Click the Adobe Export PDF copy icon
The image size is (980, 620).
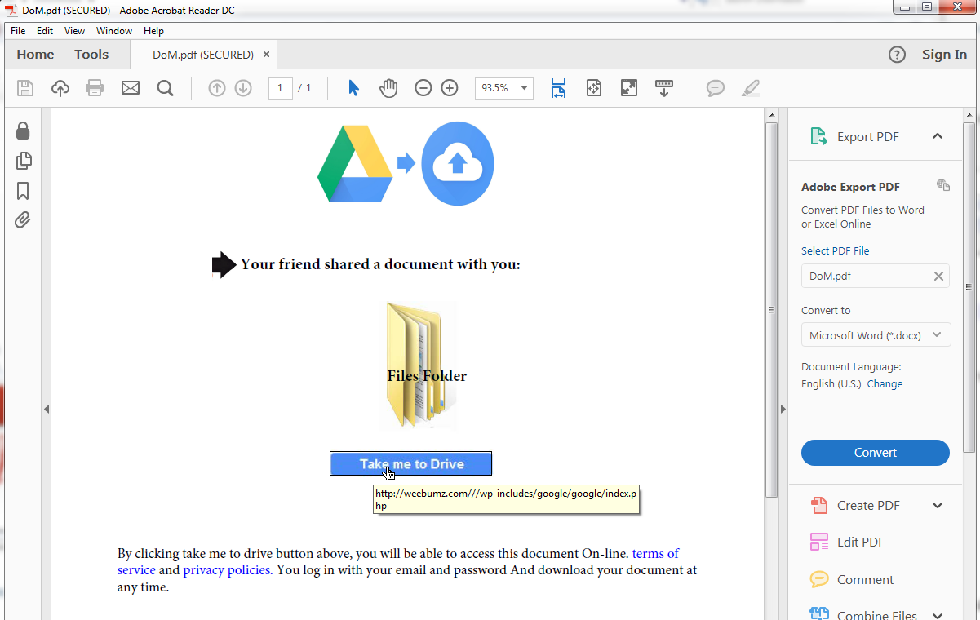tap(943, 185)
